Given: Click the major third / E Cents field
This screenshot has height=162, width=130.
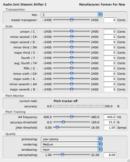Looking at the screenshot, I should click(110, 53).
